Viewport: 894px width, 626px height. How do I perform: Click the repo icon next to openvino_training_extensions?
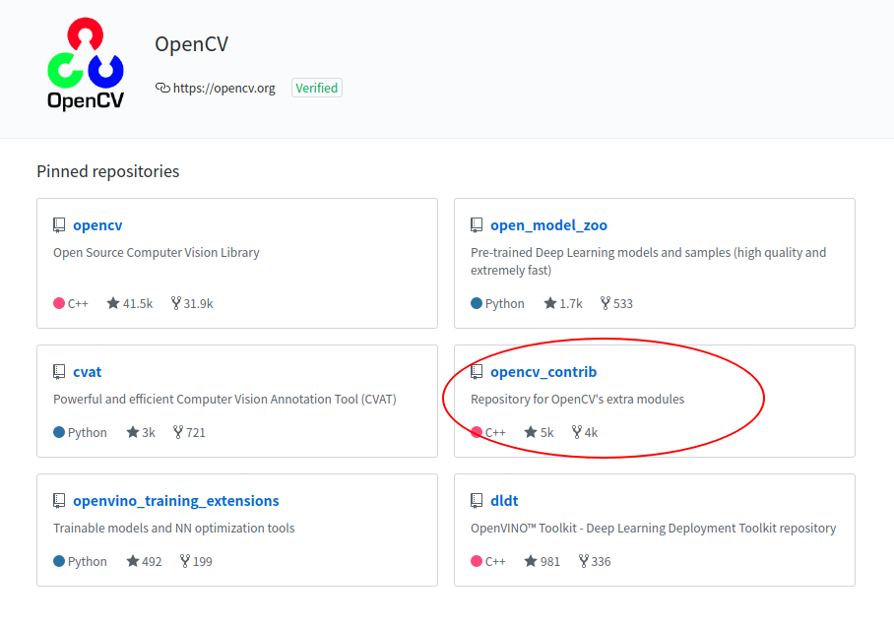pos(59,501)
